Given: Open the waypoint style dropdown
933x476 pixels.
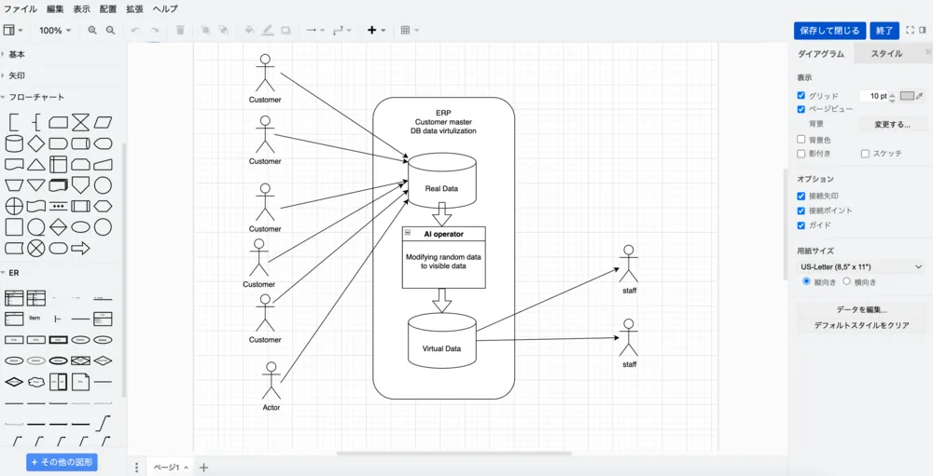Looking at the screenshot, I should 342,31.
